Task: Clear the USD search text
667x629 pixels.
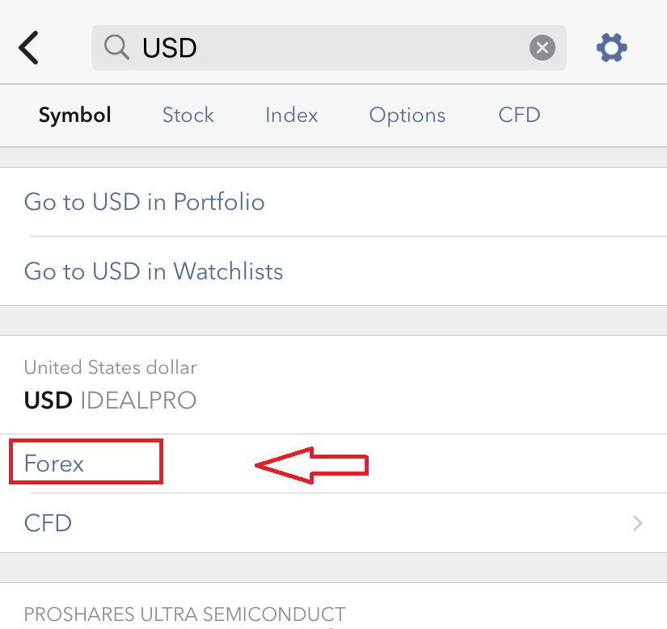Action: (542, 48)
